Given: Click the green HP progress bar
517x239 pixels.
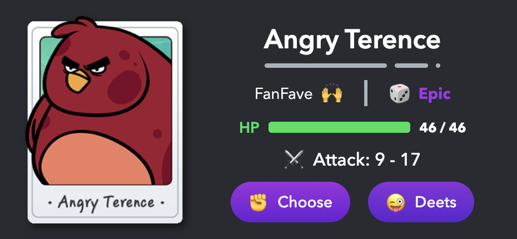Looking at the screenshot, I should pos(339,127).
